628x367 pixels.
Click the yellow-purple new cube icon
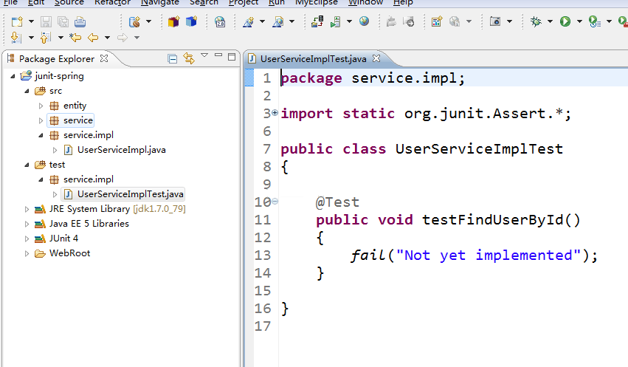(x=174, y=21)
